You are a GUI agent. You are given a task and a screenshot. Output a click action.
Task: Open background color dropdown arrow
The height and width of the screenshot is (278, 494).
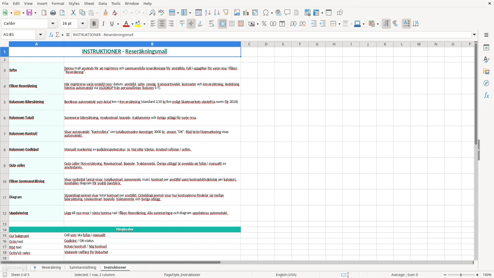tap(144, 24)
